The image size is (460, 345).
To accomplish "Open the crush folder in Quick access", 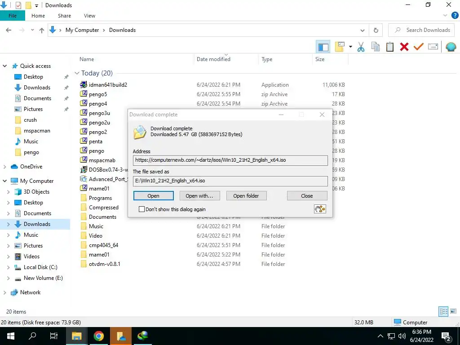I will pos(30,120).
